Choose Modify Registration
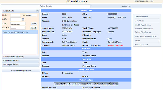Image resolution: width=163 pixels, height=90 pixels. 143,25
